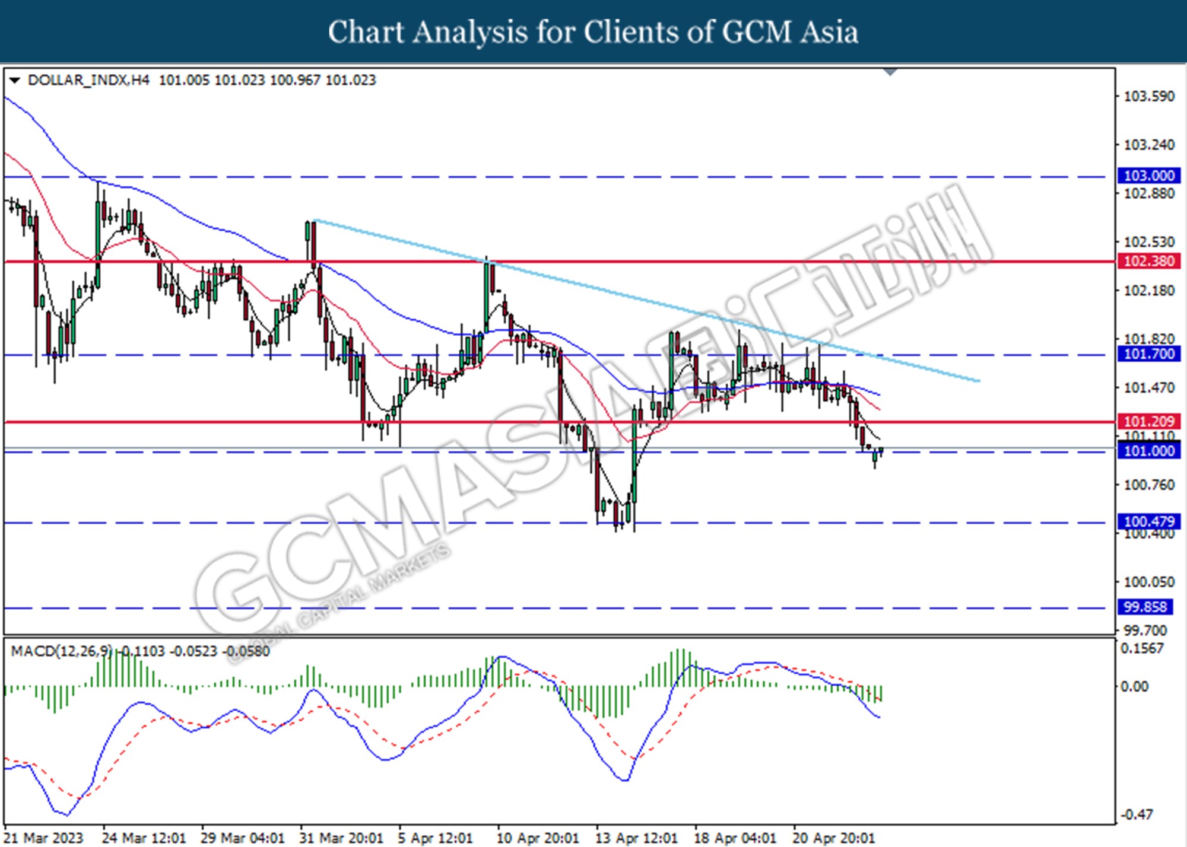Click the 24 Mar 12:01 time label
The width and height of the screenshot is (1187, 847).
point(143,838)
